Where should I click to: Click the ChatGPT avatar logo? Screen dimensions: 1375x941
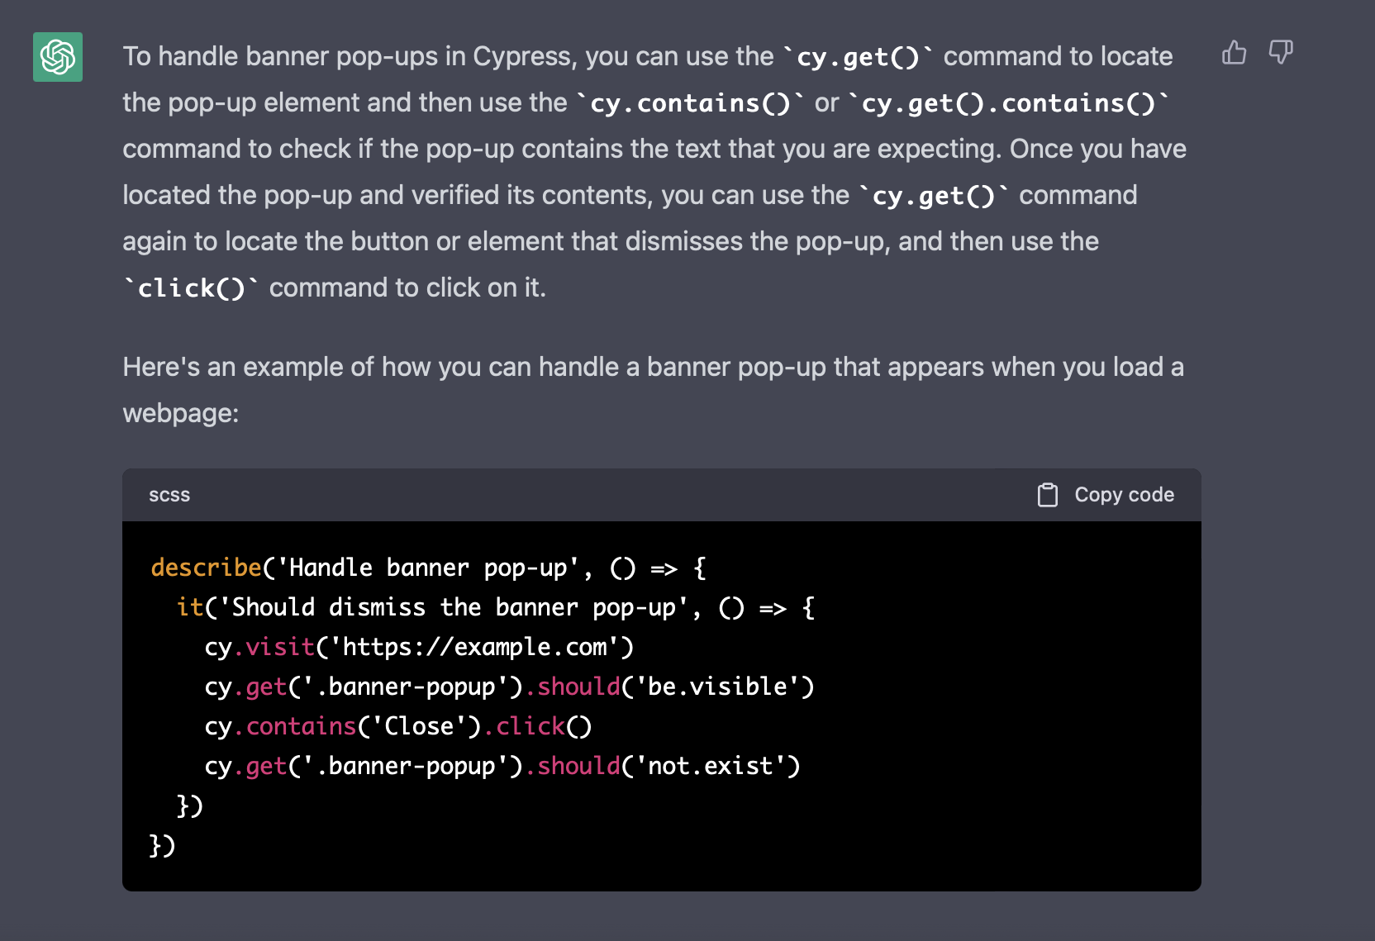[x=57, y=56]
